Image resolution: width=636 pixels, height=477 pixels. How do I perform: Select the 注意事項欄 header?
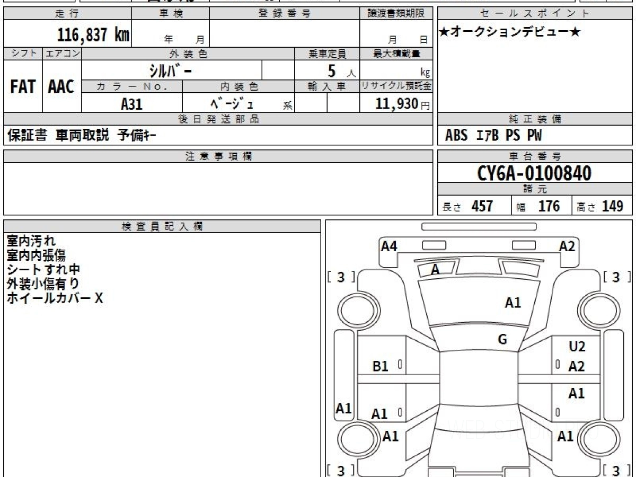coord(218,156)
